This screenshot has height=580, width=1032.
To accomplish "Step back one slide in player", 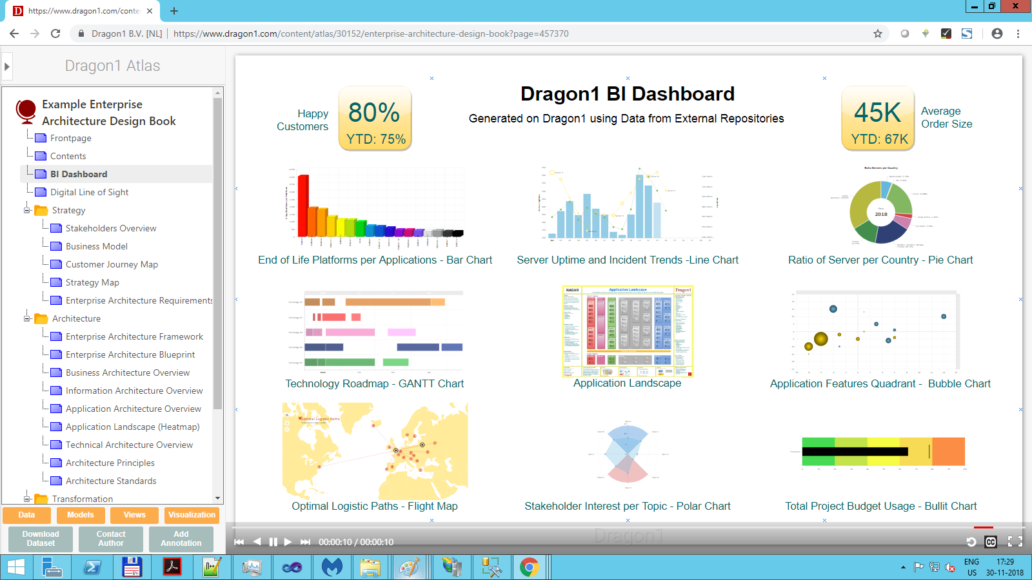I will [x=257, y=542].
